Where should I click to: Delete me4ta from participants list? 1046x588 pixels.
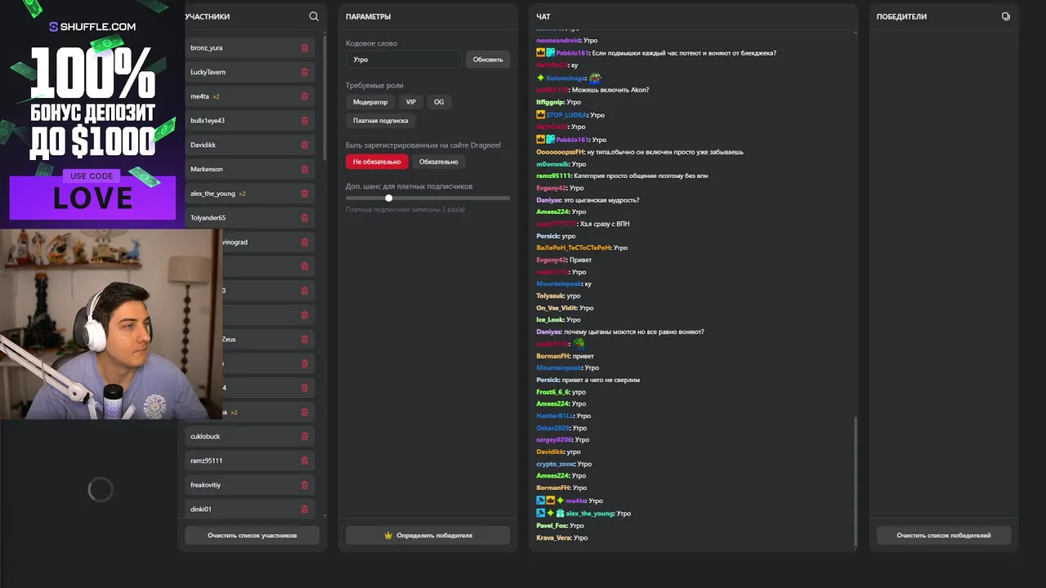(x=305, y=96)
